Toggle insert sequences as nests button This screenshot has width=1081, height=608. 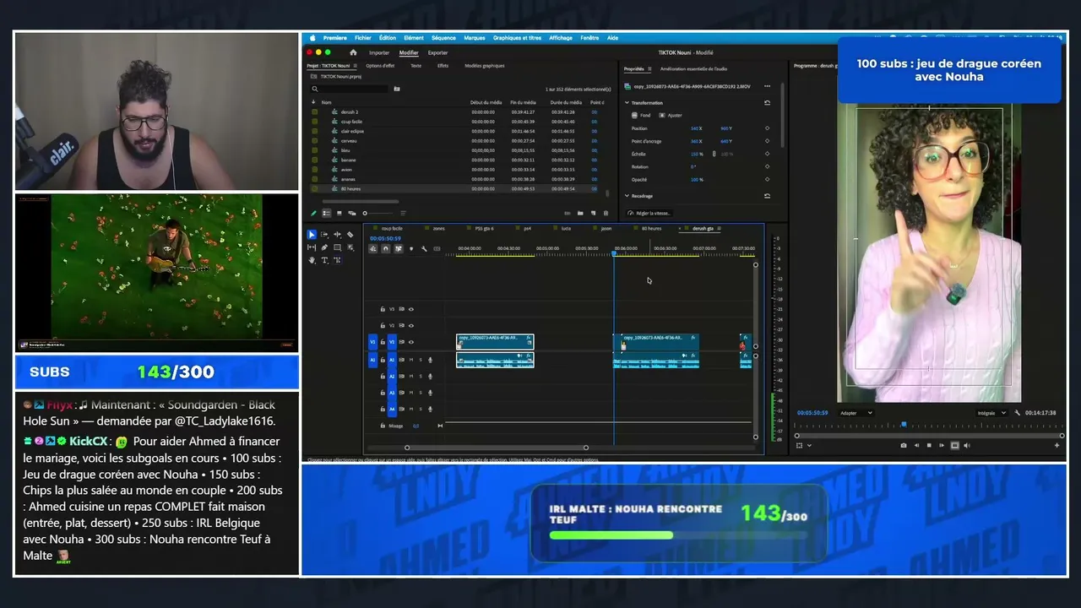373,248
